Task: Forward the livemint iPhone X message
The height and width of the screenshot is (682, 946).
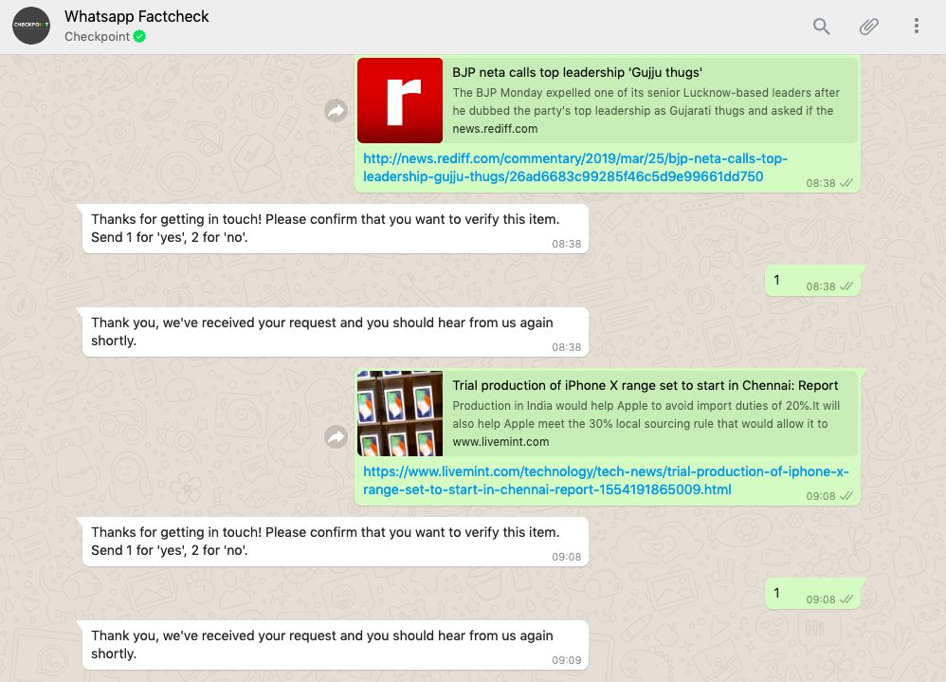Action: tap(336, 436)
